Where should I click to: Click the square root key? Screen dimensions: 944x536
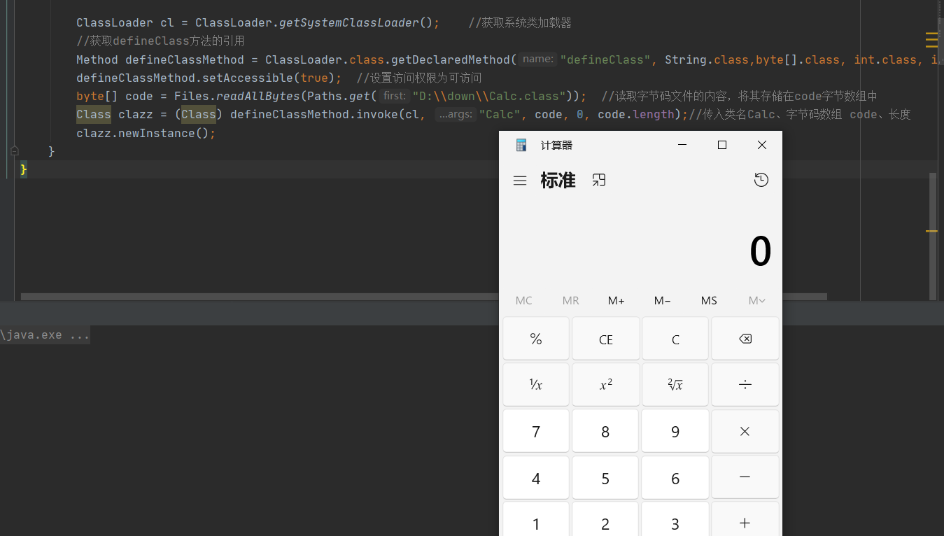pos(675,384)
